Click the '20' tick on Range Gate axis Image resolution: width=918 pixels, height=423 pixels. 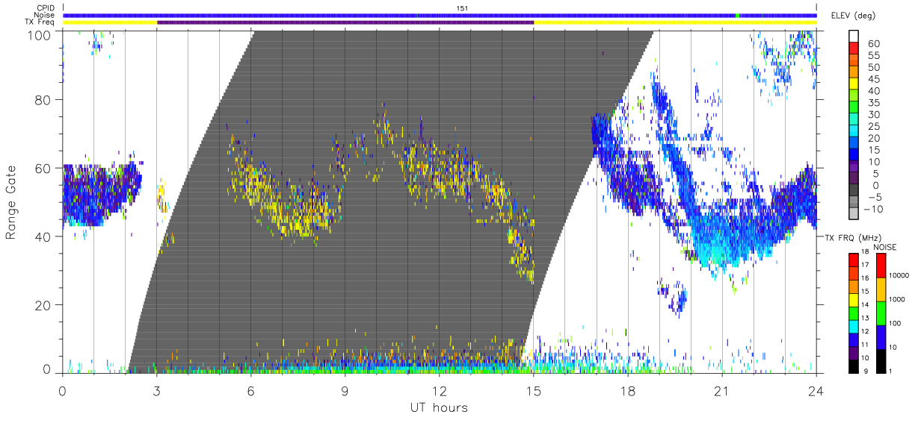(x=43, y=305)
